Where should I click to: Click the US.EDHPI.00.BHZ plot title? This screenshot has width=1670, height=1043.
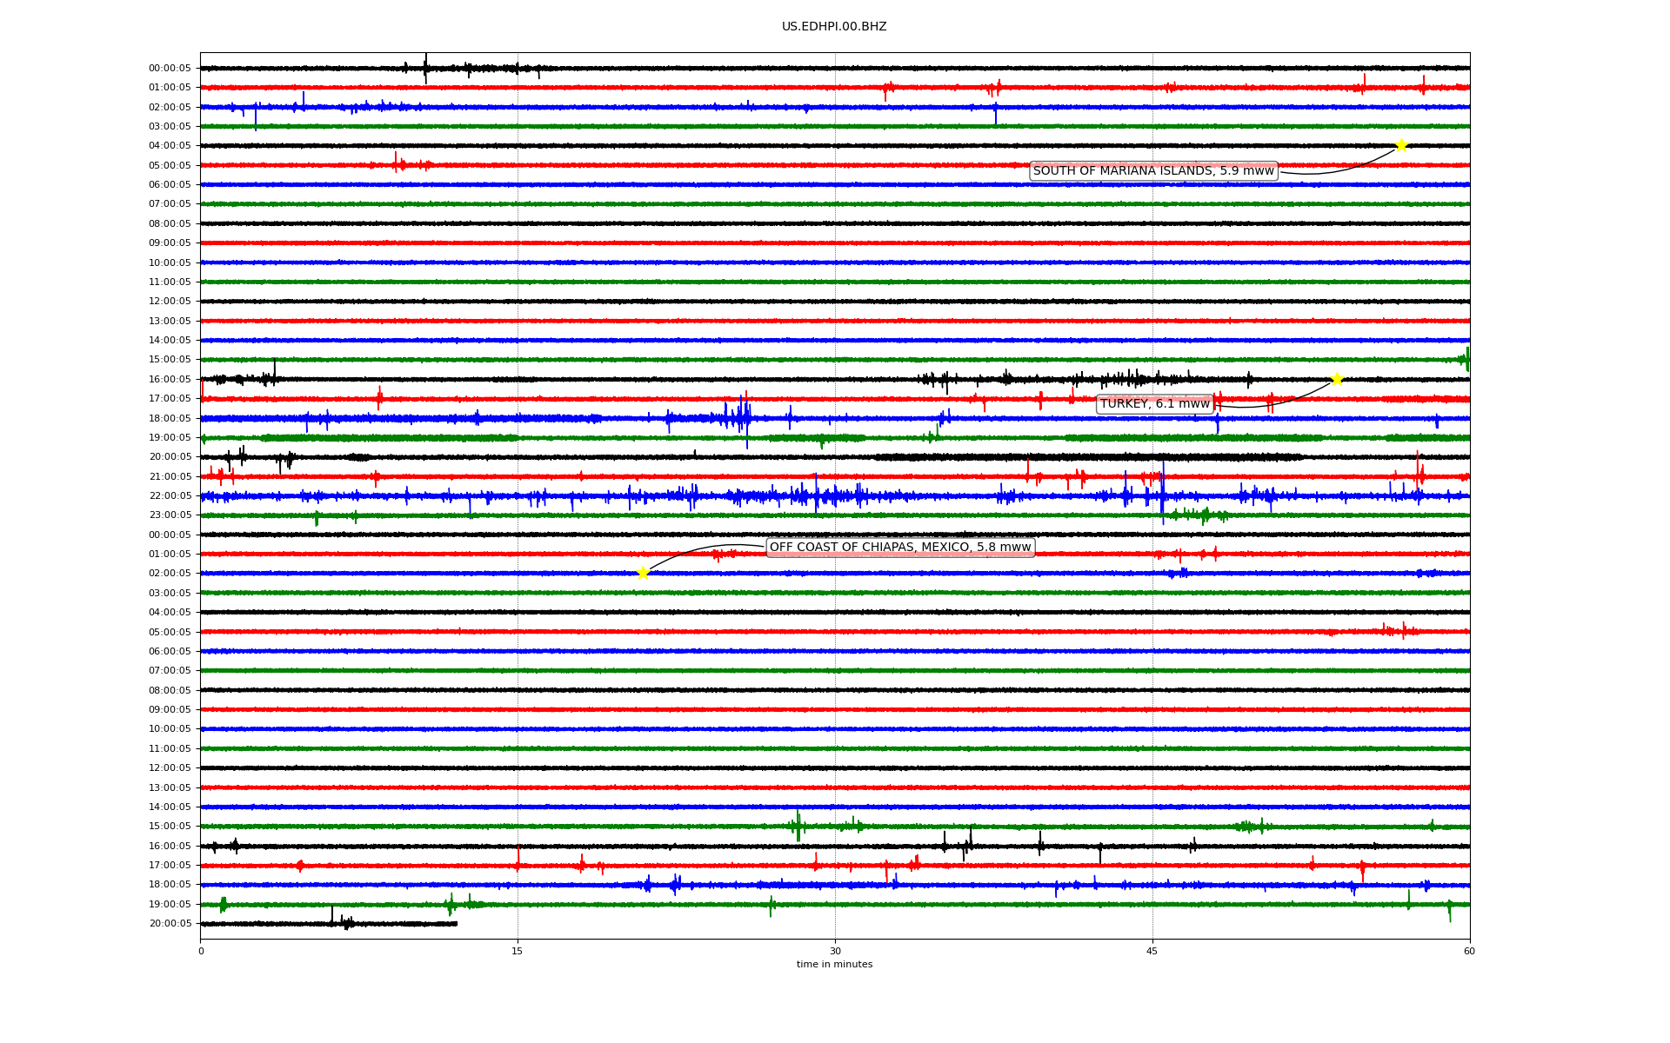click(x=834, y=27)
